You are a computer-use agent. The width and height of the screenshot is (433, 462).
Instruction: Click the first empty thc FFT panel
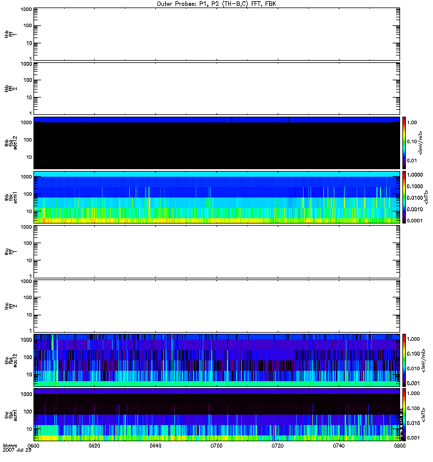(x=216, y=251)
